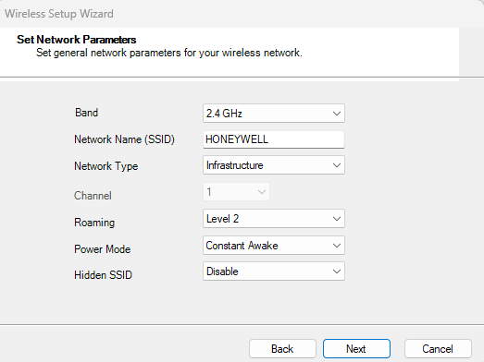Screen dimensions: 484x362
Task: Proceed with the Next button
Action: click(356, 349)
